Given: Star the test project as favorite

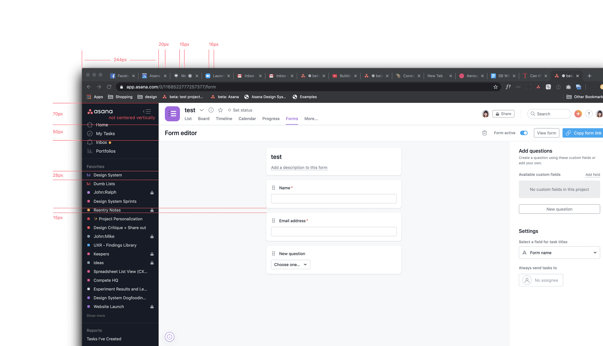Looking at the screenshot, I should (x=220, y=110).
